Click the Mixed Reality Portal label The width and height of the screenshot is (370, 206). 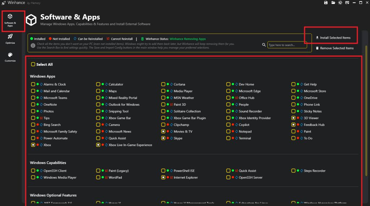123,98
